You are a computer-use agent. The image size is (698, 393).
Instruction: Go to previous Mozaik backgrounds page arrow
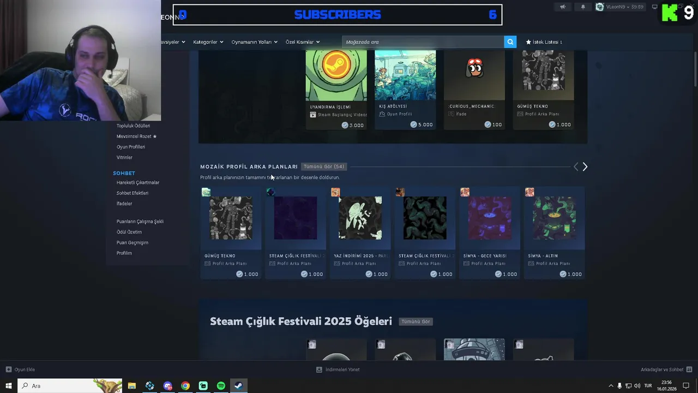pos(575,167)
